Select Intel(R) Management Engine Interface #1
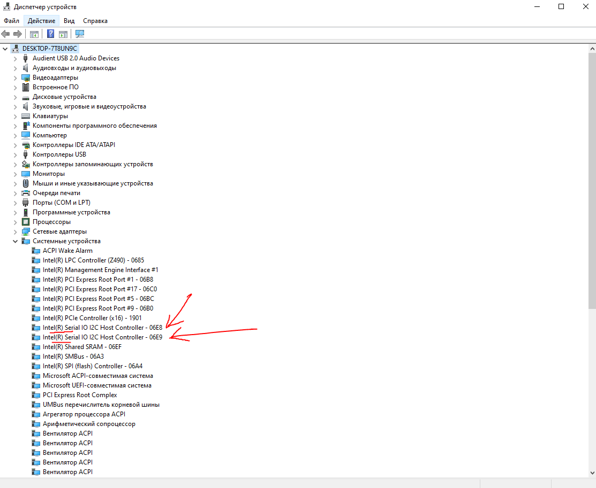The image size is (596, 488). 100,270
